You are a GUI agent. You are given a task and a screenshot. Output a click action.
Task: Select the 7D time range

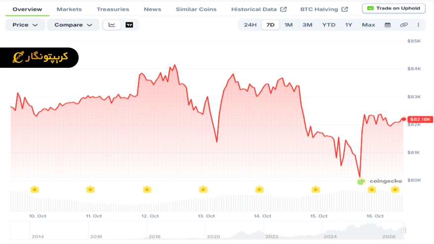(x=270, y=25)
